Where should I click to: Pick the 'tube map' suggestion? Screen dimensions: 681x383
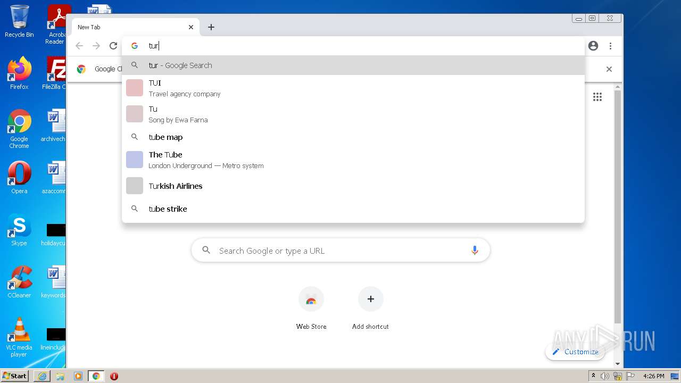point(353,137)
